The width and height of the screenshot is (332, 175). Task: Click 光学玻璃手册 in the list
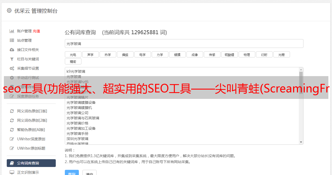(x=77, y=134)
